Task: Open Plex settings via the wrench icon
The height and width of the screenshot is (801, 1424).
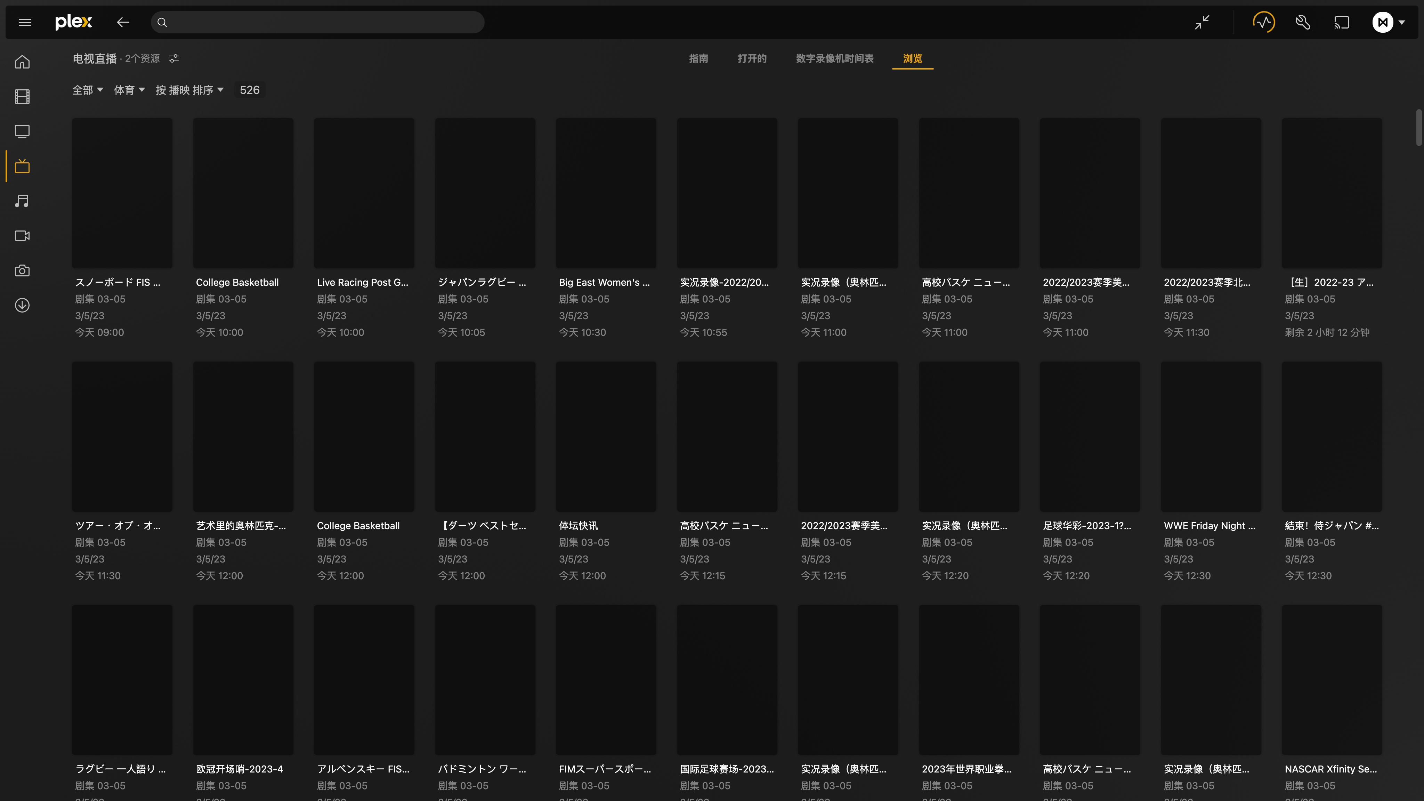Action: [x=1302, y=22]
